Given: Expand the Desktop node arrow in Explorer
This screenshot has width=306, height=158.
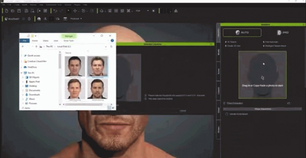Looking at the screenshot, I should click(23, 86).
